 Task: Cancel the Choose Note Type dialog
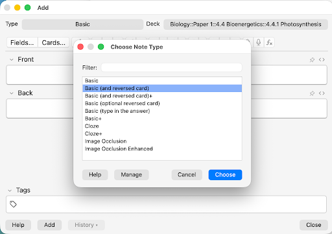point(187,174)
